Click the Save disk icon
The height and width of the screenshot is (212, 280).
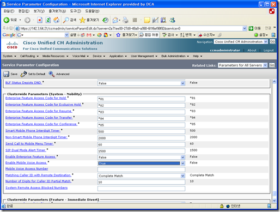6,74
